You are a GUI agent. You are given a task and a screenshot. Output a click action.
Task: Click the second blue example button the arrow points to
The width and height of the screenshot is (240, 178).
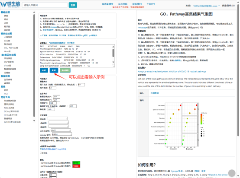(x=54, y=70)
